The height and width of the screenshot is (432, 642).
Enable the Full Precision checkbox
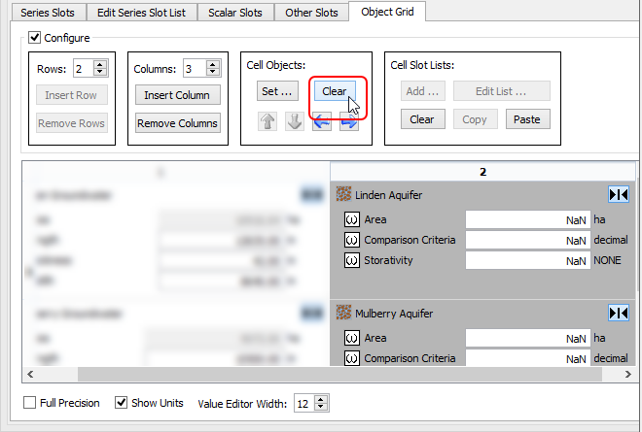pos(29,403)
